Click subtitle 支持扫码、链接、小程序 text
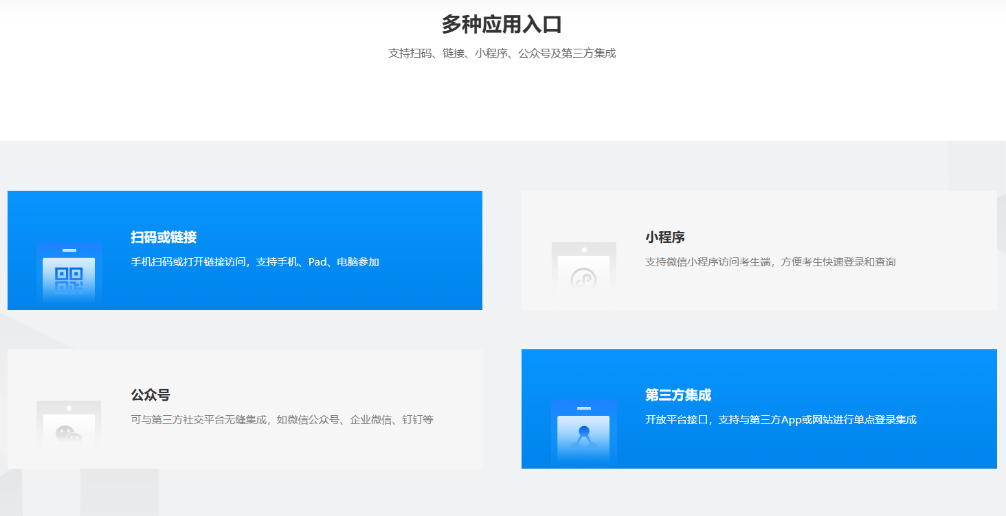The height and width of the screenshot is (516, 1006). click(502, 54)
